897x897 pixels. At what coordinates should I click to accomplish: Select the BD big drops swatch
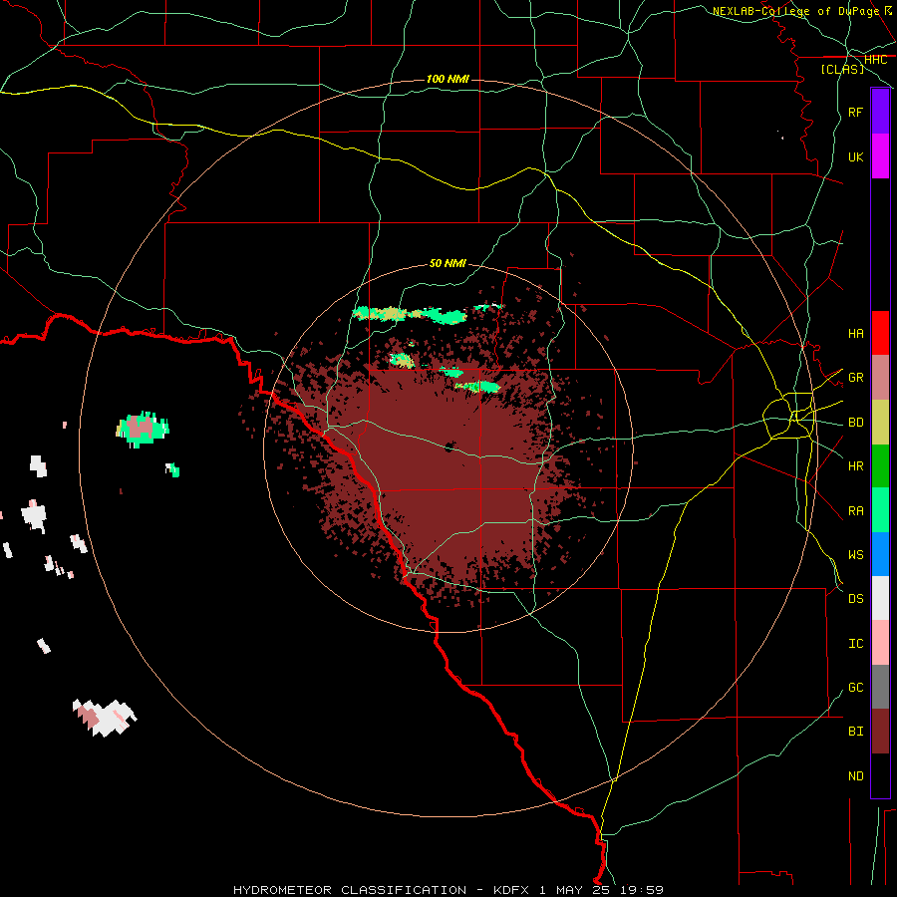coord(880,422)
